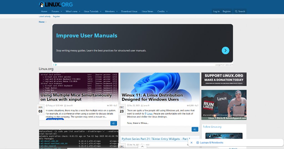The image size is (284, 149).
Task: Go to the Home nav tab
Action: 44,11
